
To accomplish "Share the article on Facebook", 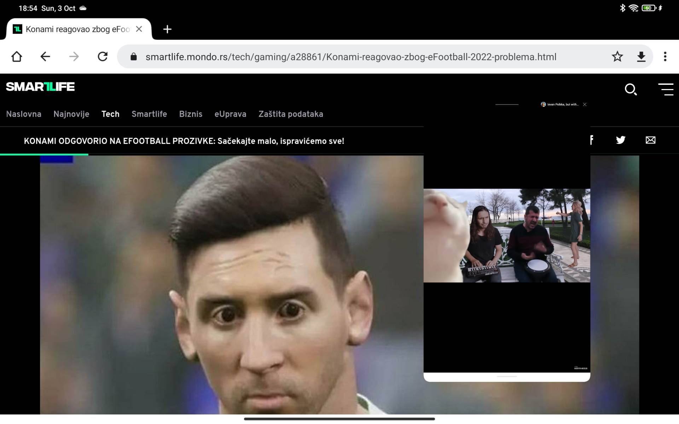I will pyautogui.click(x=592, y=140).
